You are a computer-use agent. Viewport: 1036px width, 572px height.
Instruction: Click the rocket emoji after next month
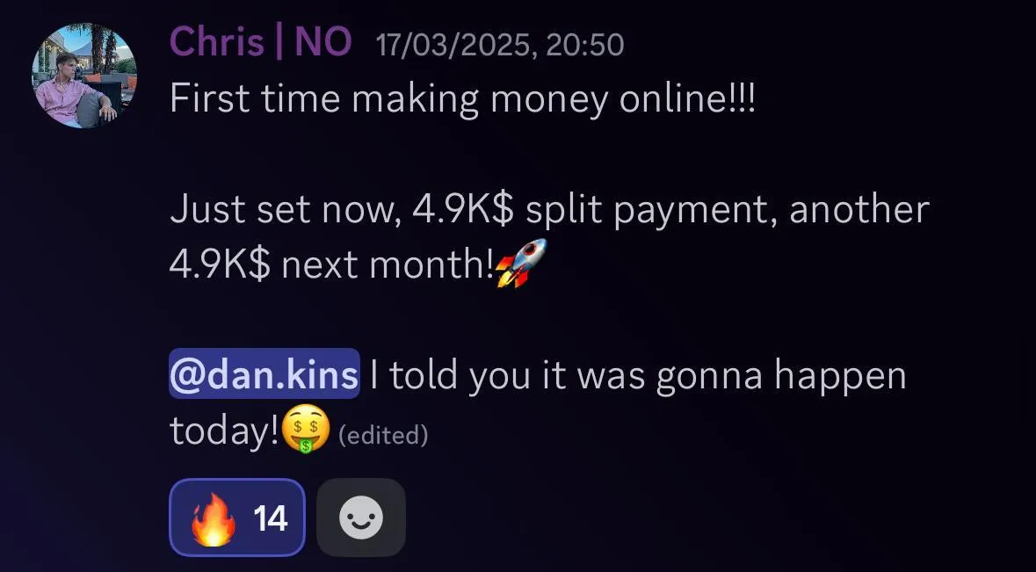521,264
